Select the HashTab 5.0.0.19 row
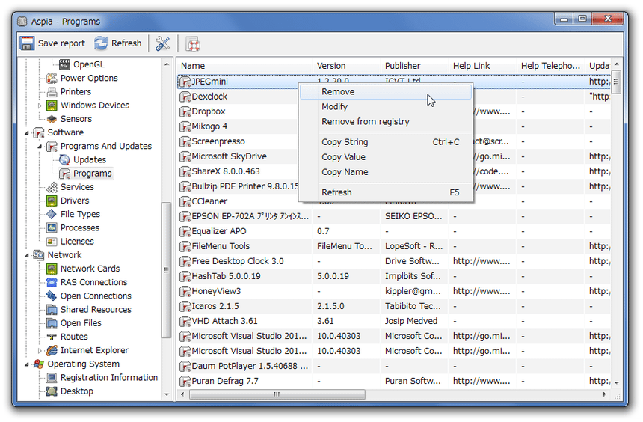This screenshot has width=643, height=422. (x=394, y=276)
